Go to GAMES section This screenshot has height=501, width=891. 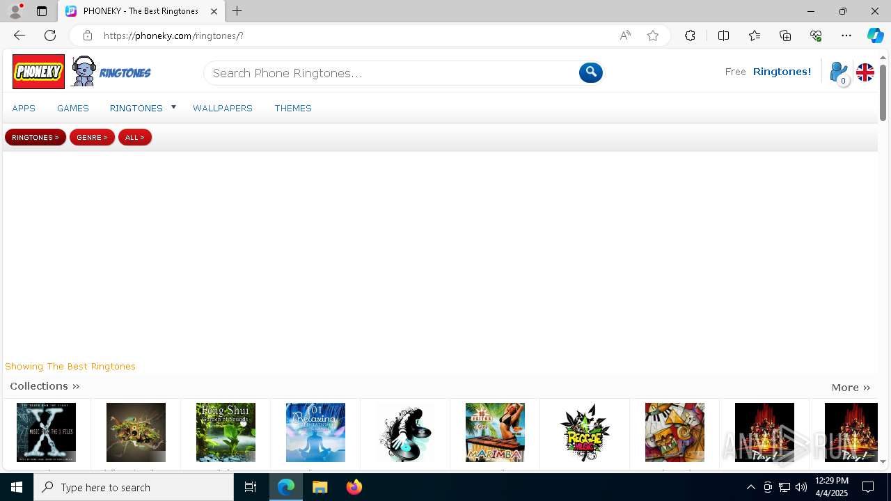click(73, 108)
